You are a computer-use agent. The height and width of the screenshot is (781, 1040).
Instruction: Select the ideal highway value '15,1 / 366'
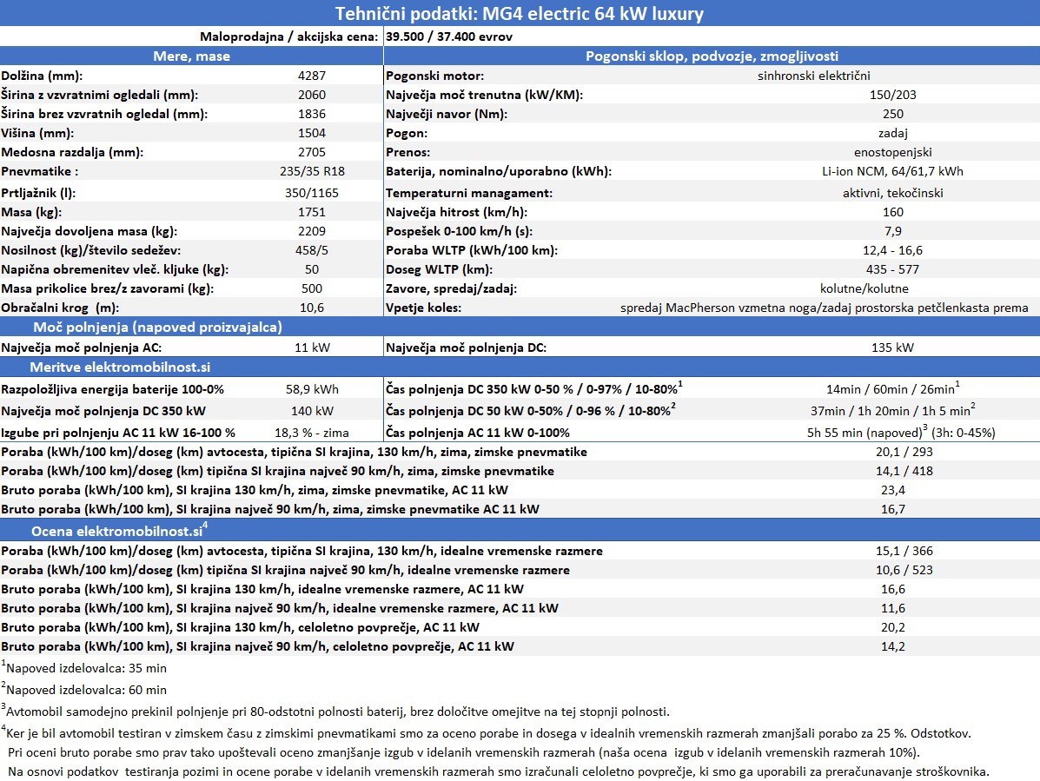(904, 551)
